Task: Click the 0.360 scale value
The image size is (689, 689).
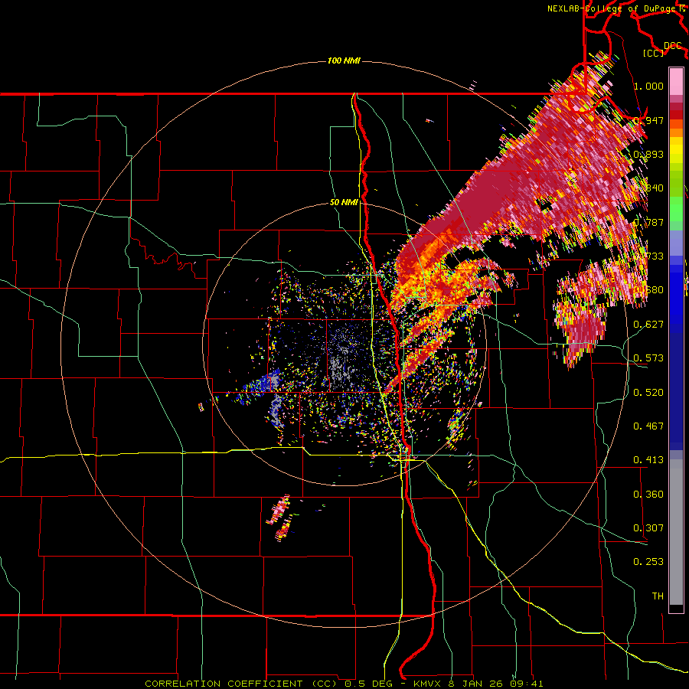Action: [648, 495]
